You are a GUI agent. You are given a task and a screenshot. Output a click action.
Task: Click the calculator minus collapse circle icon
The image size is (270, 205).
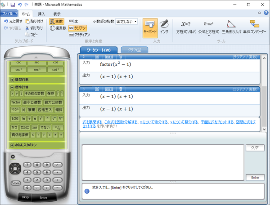(x=13, y=156)
